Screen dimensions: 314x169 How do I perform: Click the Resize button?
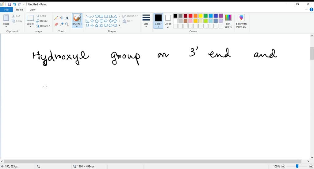[42, 21]
